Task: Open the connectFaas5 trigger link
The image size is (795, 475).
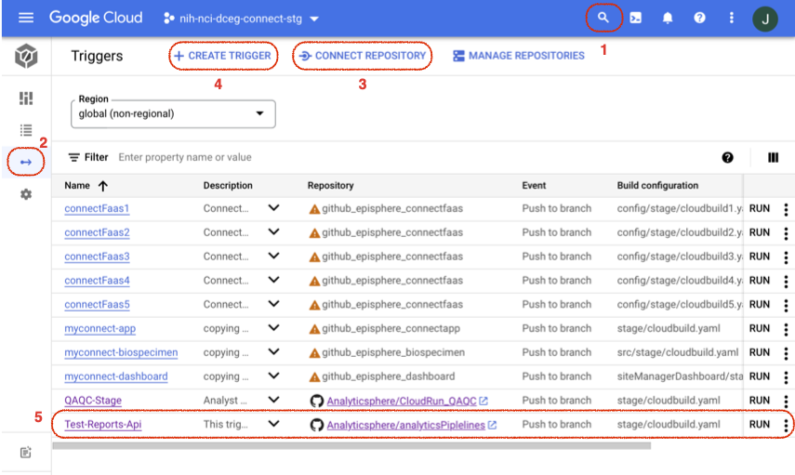Action: point(97,305)
